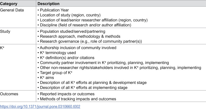
Task: Click K* definition(s) and/or citations line
Action: point(66,58)
